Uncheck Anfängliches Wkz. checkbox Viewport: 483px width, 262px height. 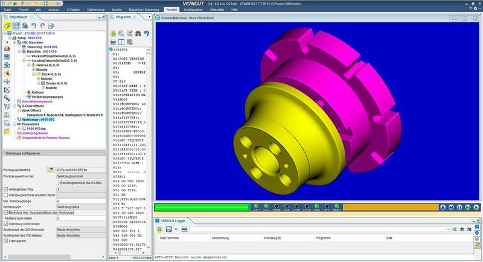5,190
